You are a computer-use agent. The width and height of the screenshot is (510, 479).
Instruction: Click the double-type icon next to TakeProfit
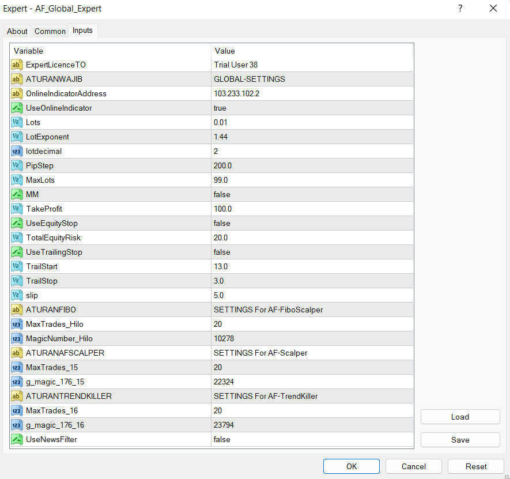click(17, 209)
